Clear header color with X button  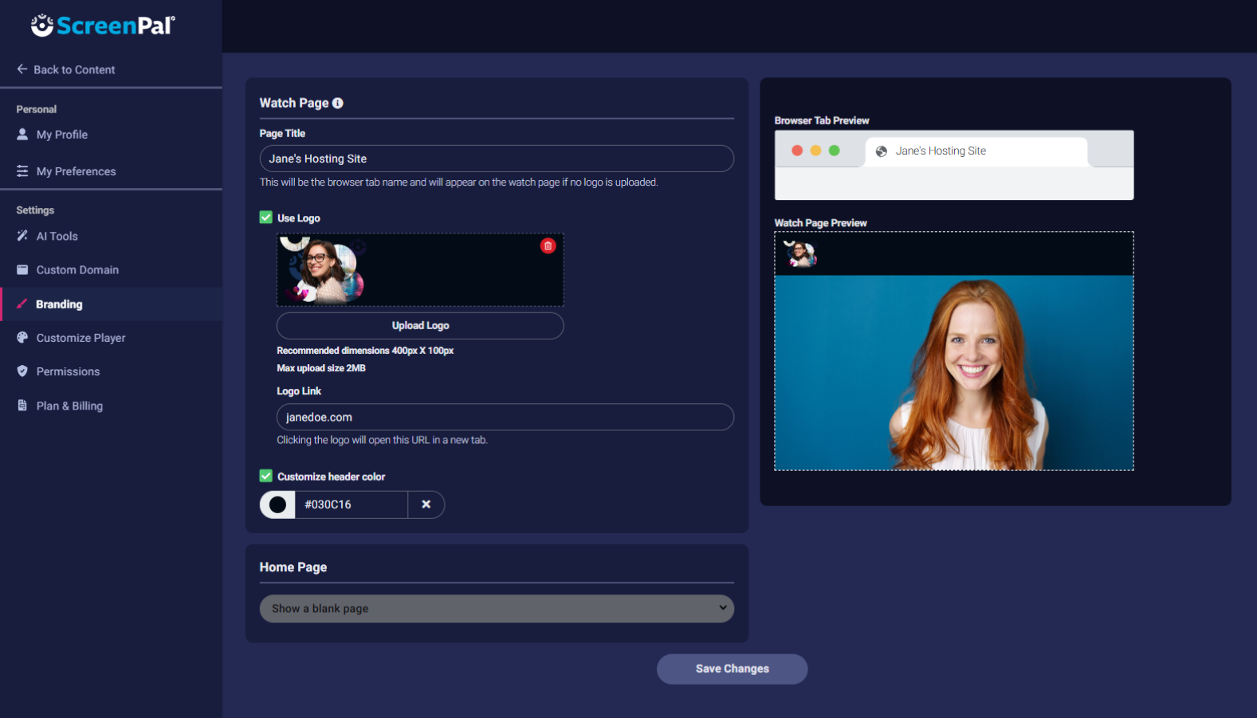click(x=426, y=504)
